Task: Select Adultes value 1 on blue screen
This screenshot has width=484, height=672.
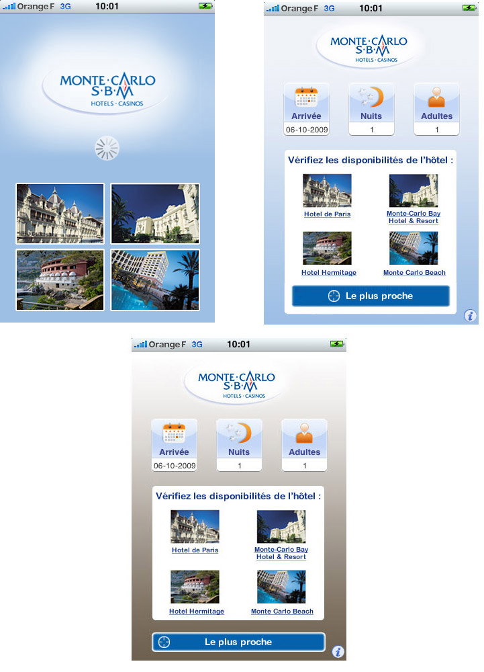Action: click(436, 130)
